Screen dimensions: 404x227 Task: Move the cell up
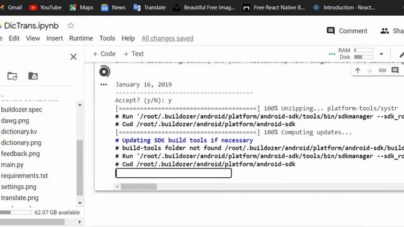(x=358, y=70)
